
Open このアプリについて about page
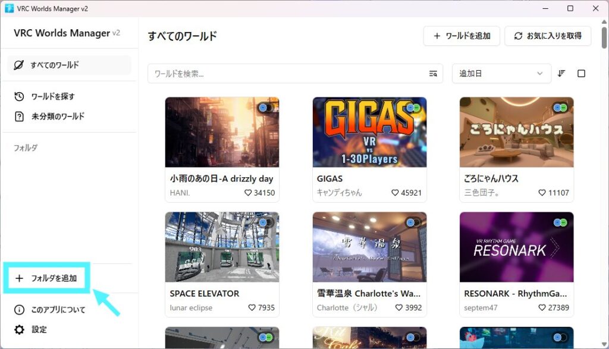click(x=58, y=310)
